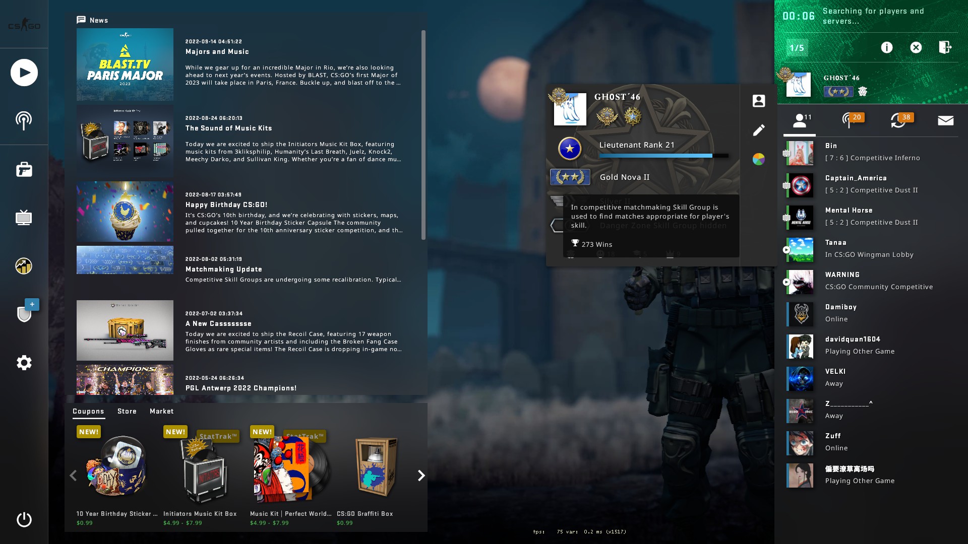Open the inventory briefcase icon

tap(24, 169)
